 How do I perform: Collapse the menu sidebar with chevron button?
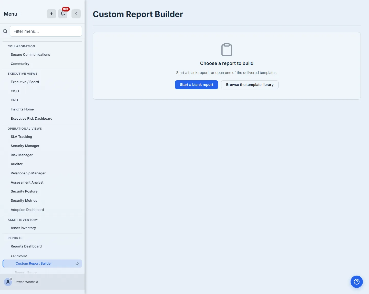(x=76, y=14)
